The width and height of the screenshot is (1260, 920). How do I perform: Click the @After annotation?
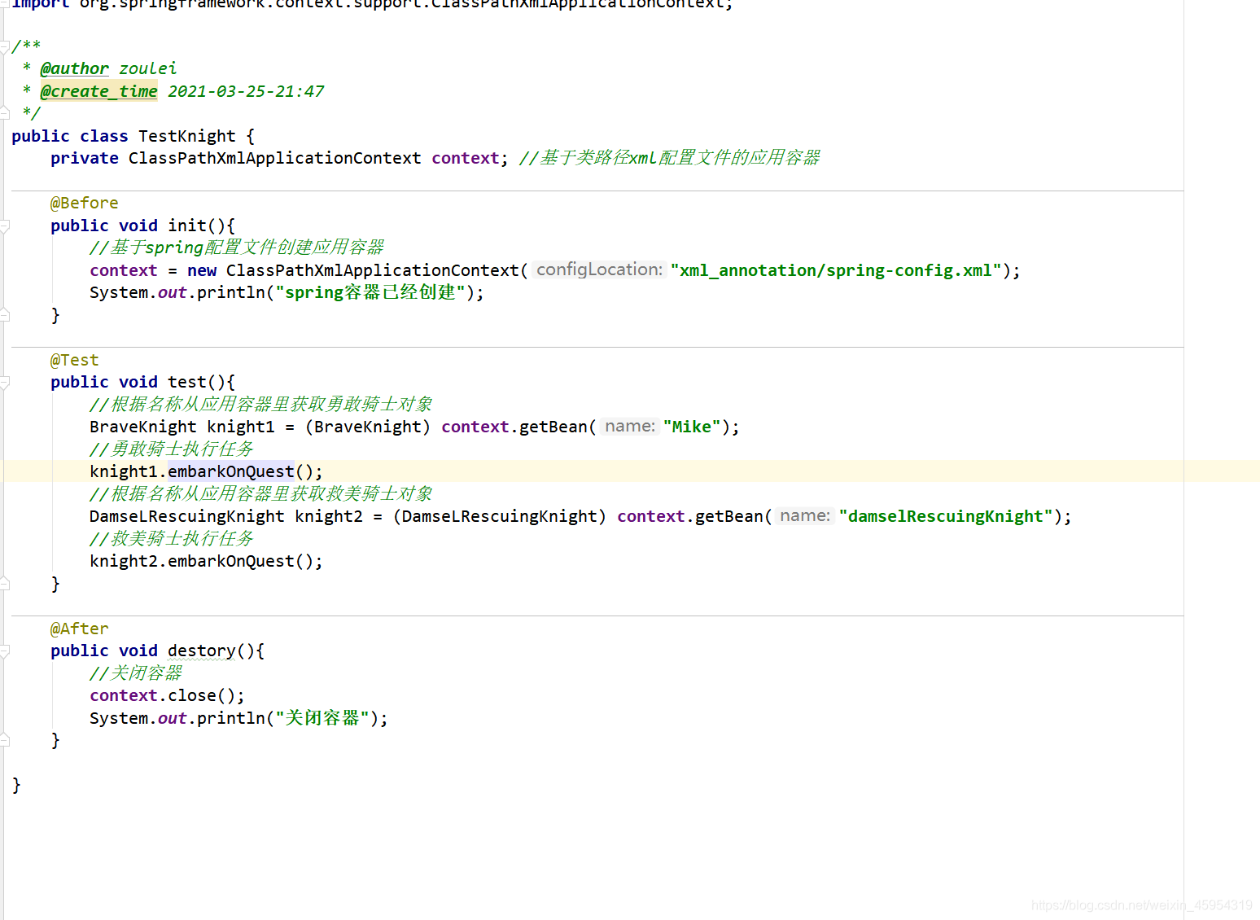click(80, 629)
